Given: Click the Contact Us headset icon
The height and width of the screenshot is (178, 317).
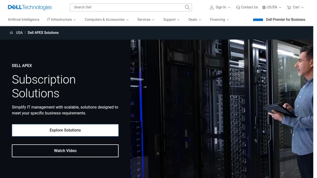Looking at the screenshot, I should click(238, 7).
